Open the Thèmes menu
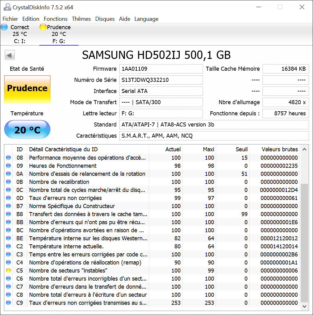Screen dimensions: 313x315 [x=81, y=19]
